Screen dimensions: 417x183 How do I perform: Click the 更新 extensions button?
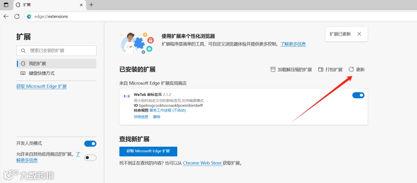pos(357,70)
